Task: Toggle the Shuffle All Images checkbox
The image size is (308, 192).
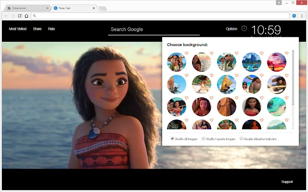Action: point(172,139)
